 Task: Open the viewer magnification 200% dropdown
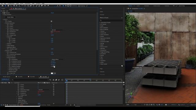pos(129,105)
